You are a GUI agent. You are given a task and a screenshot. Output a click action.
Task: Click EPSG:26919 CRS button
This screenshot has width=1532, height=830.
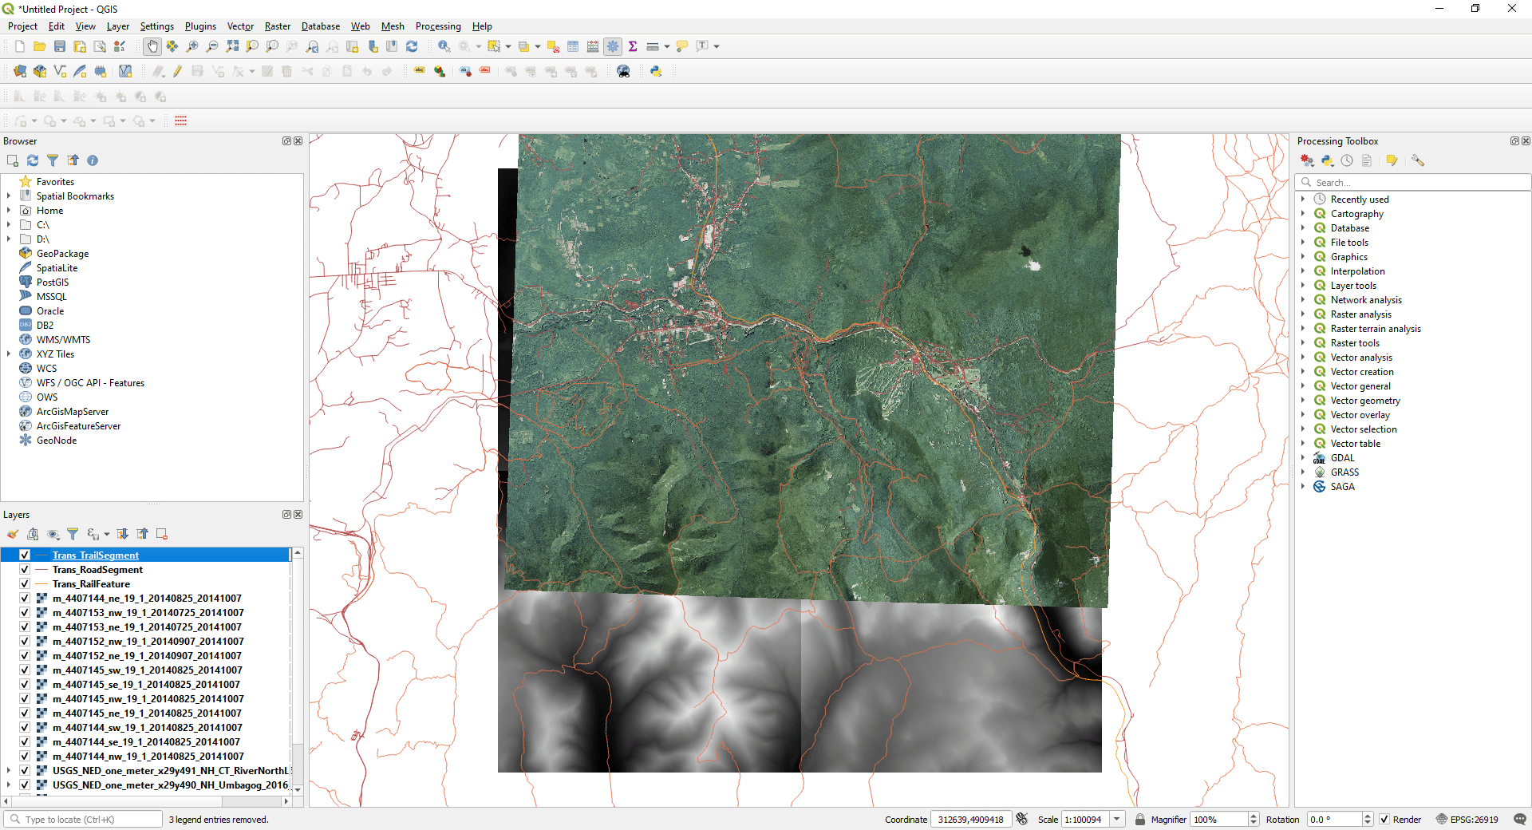click(x=1467, y=820)
